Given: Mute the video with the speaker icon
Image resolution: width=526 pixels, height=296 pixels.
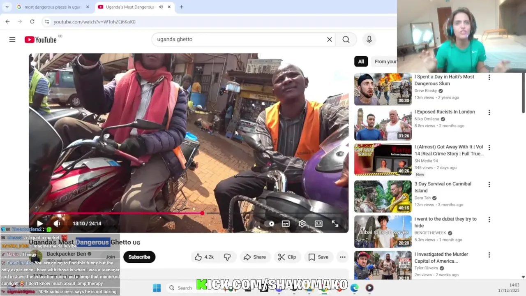Looking at the screenshot, I should pos(57,224).
